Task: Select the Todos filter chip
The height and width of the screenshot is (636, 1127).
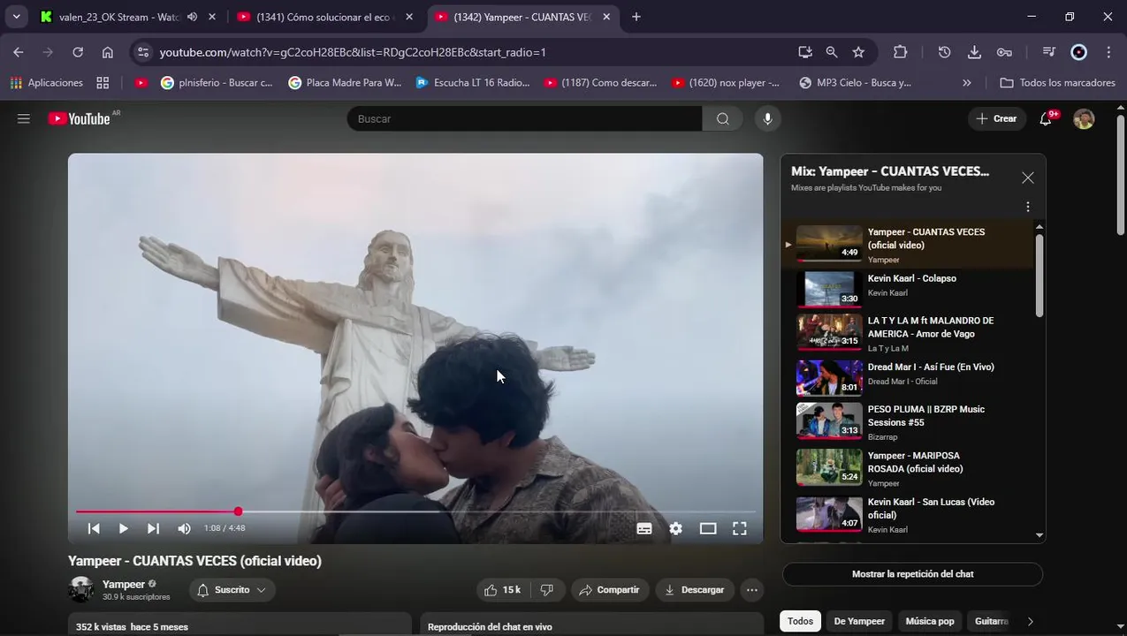Action: pos(800,621)
